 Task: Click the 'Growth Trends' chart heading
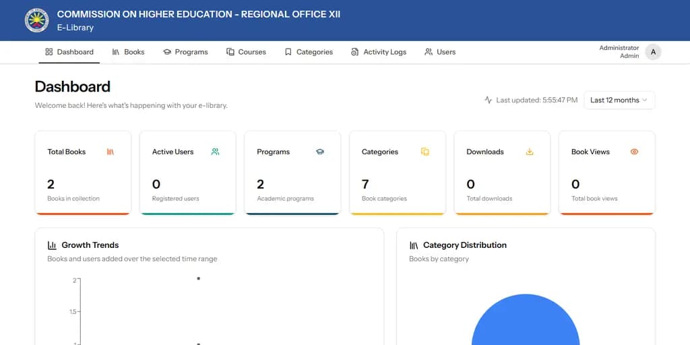pos(90,245)
